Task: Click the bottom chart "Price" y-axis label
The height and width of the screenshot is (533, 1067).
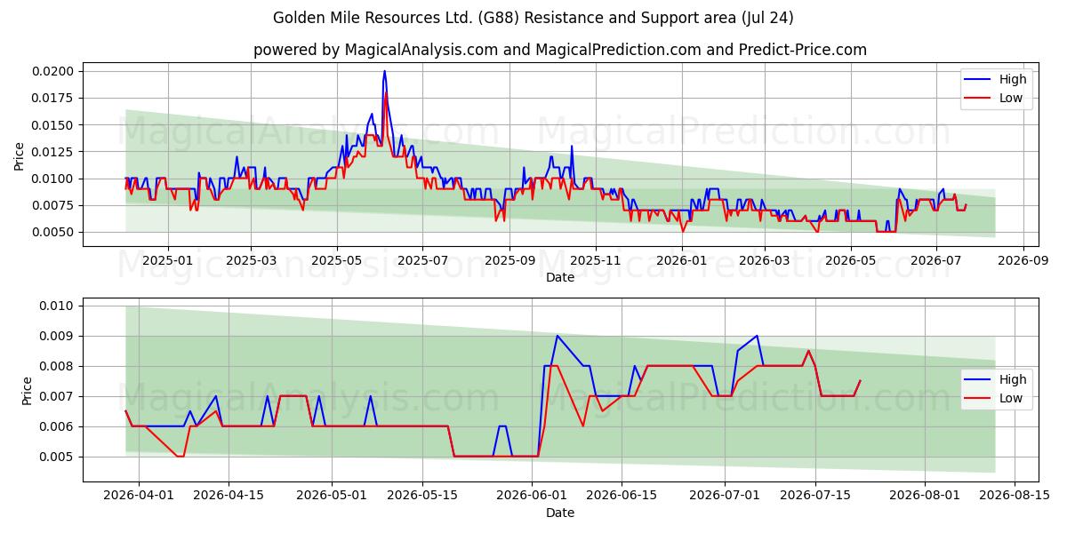Action: pyautogui.click(x=27, y=390)
